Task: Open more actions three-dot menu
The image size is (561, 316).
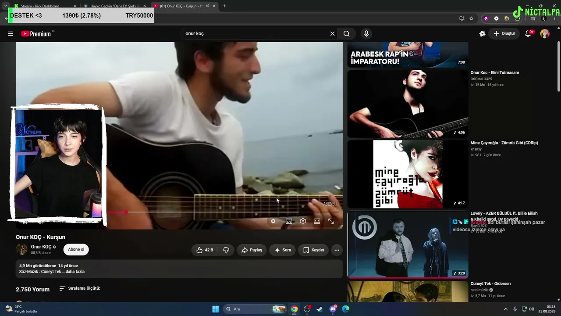Action: (337, 250)
